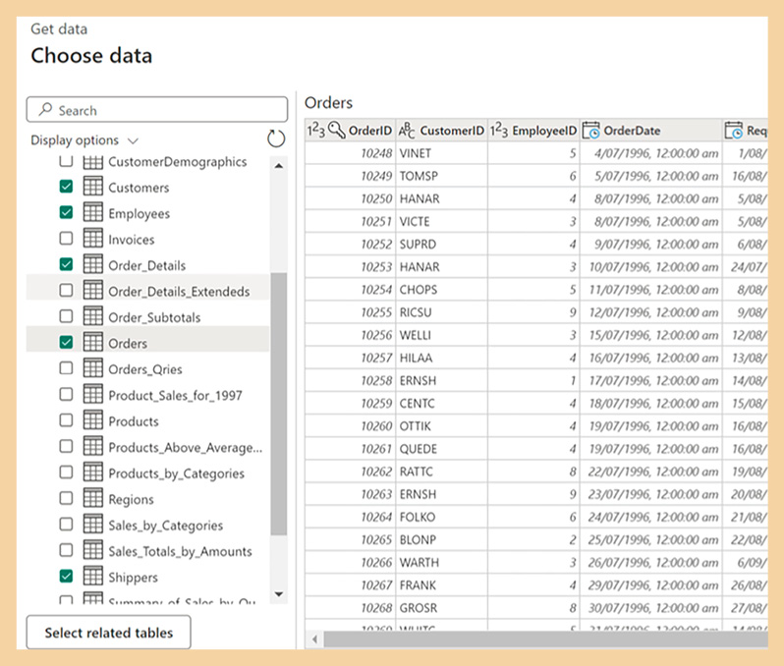Uncheck the Customers table checkbox

click(x=66, y=187)
